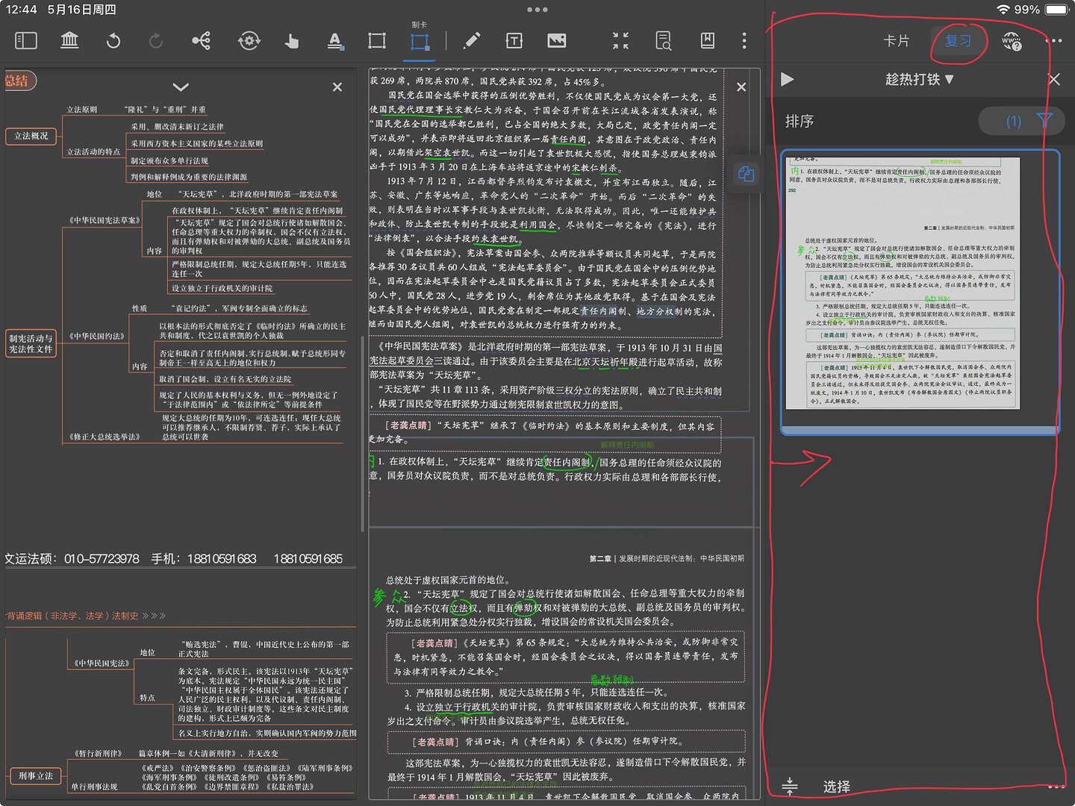Switch to the 复习 tab

[x=959, y=41]
